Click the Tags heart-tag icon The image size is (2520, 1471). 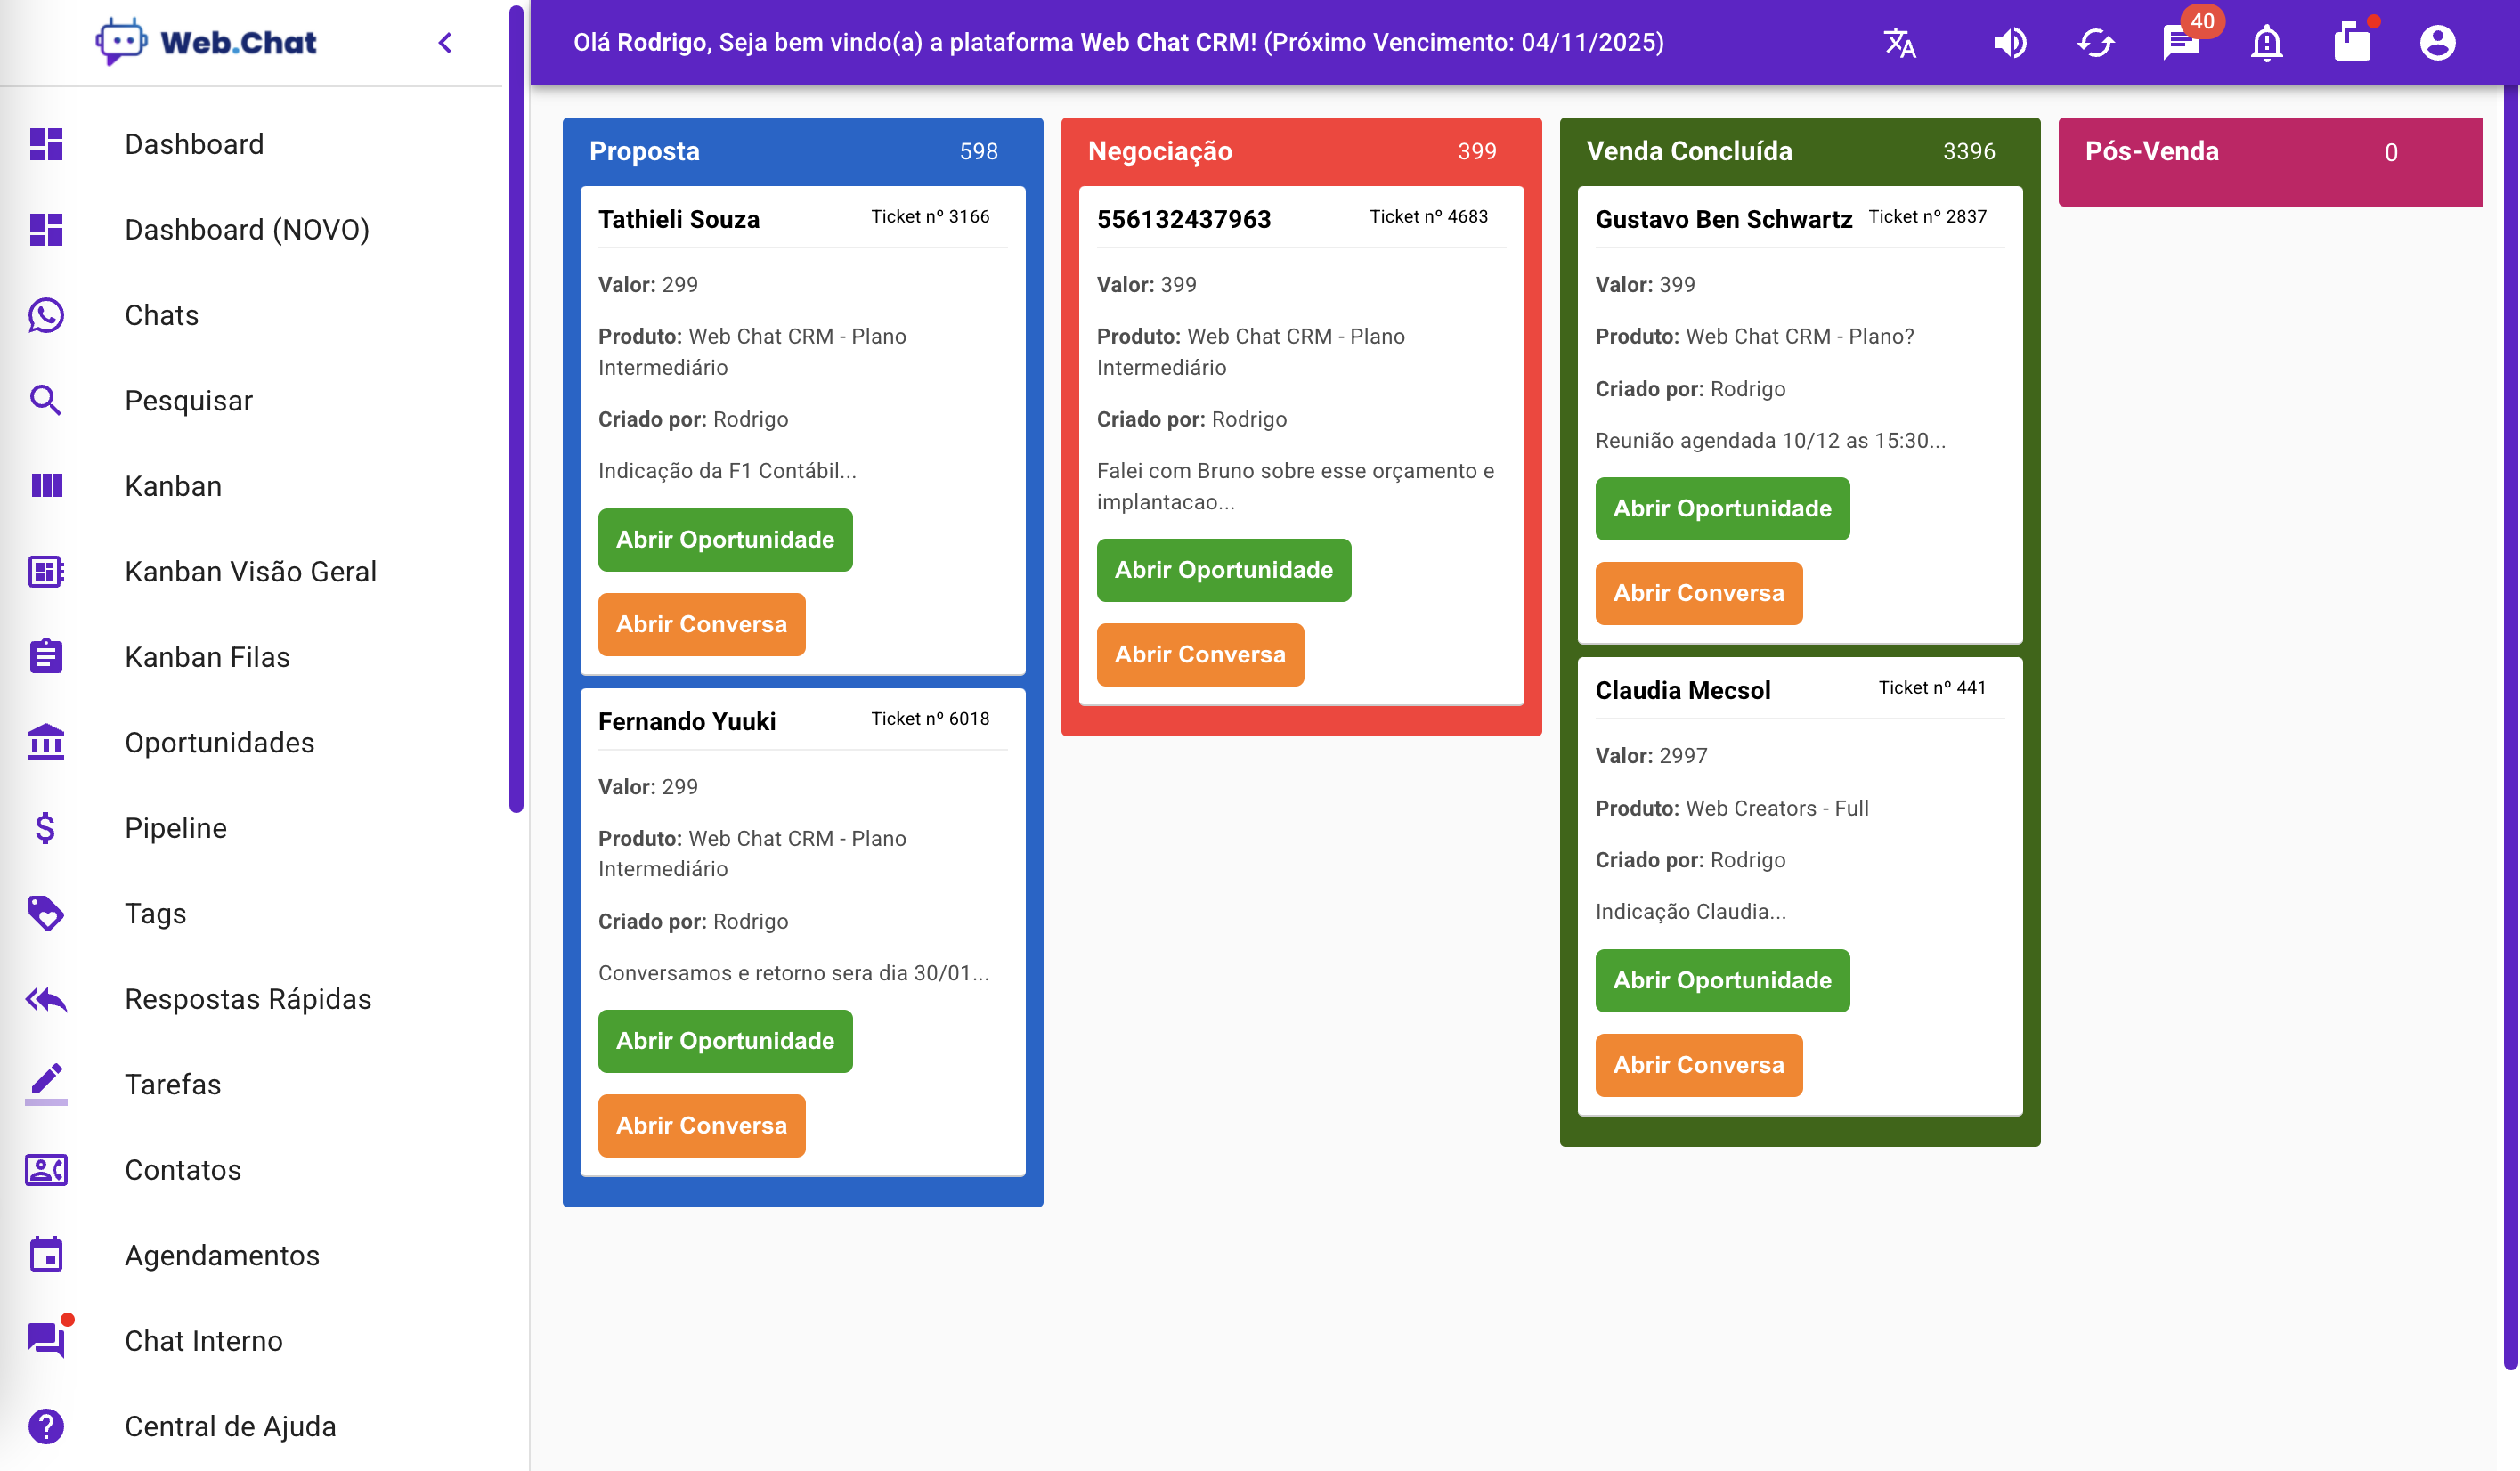(46, 914)
